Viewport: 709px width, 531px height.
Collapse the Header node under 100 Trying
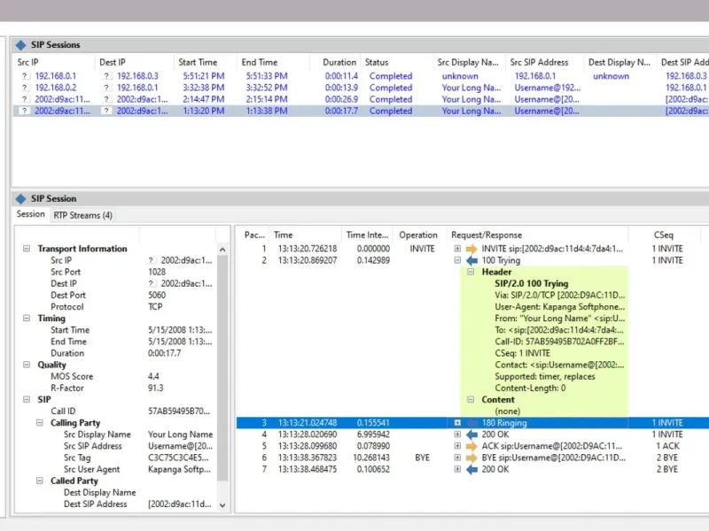471,272
